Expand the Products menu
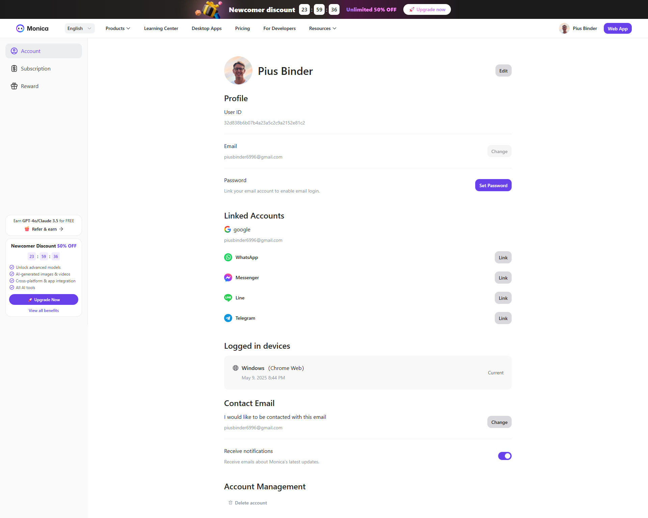648x518 pixels. point(118,28)
